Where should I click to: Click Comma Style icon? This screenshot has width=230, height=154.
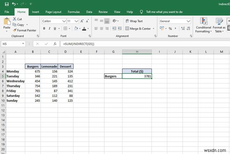176,28
